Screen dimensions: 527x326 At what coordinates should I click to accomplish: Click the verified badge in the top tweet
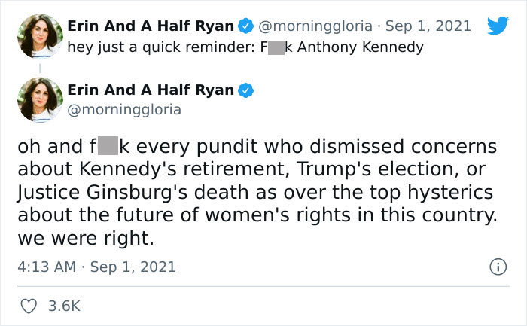pyautogui.click(x=244, y=26)
